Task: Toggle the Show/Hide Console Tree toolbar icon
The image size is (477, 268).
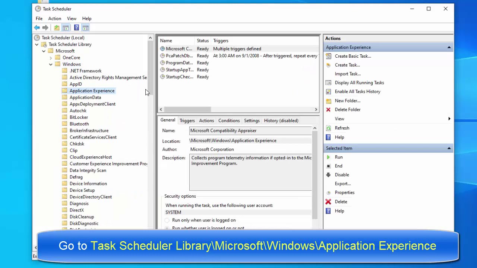Action: click(x=66, y=28)
